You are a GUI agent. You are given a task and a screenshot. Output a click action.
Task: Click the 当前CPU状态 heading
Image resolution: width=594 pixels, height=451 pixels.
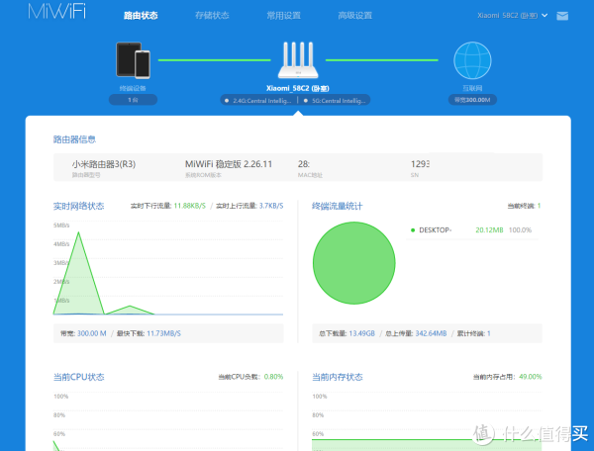[79, 377]
